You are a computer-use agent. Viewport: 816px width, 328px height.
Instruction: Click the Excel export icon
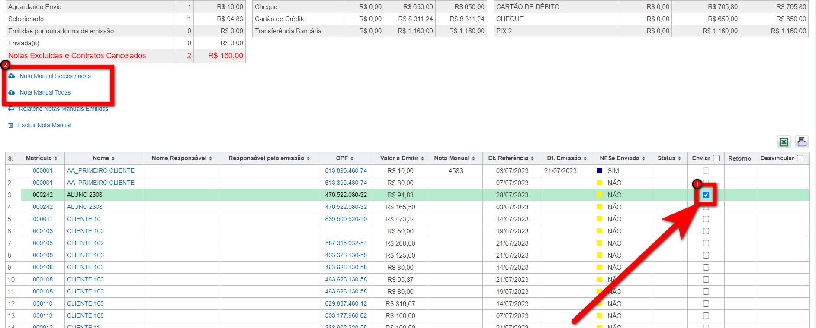click(x=784, y=142)
